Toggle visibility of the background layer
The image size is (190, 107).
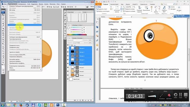pos(68,79)
